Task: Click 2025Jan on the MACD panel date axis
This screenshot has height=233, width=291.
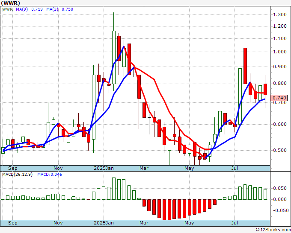Action: (104, 223)
